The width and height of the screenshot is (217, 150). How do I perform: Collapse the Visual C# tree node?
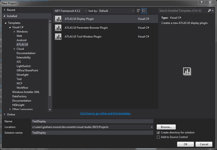tap(10, 27)
